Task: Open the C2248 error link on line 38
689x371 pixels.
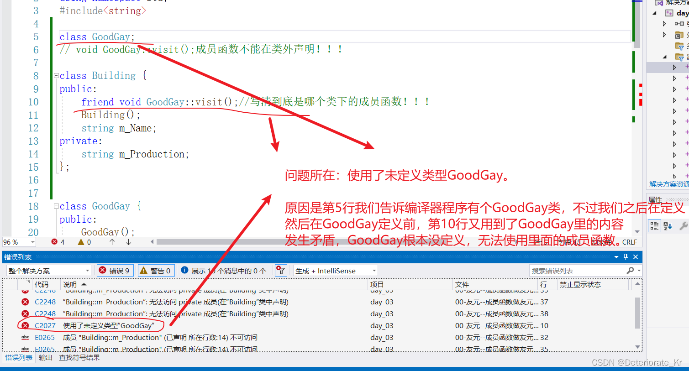Action: click(x=45, y=314)
